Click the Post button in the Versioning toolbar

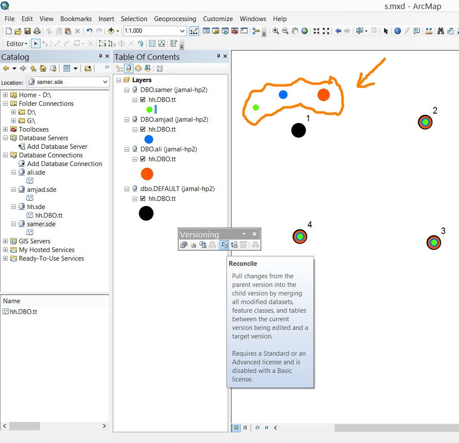click(x=234, y=245)
